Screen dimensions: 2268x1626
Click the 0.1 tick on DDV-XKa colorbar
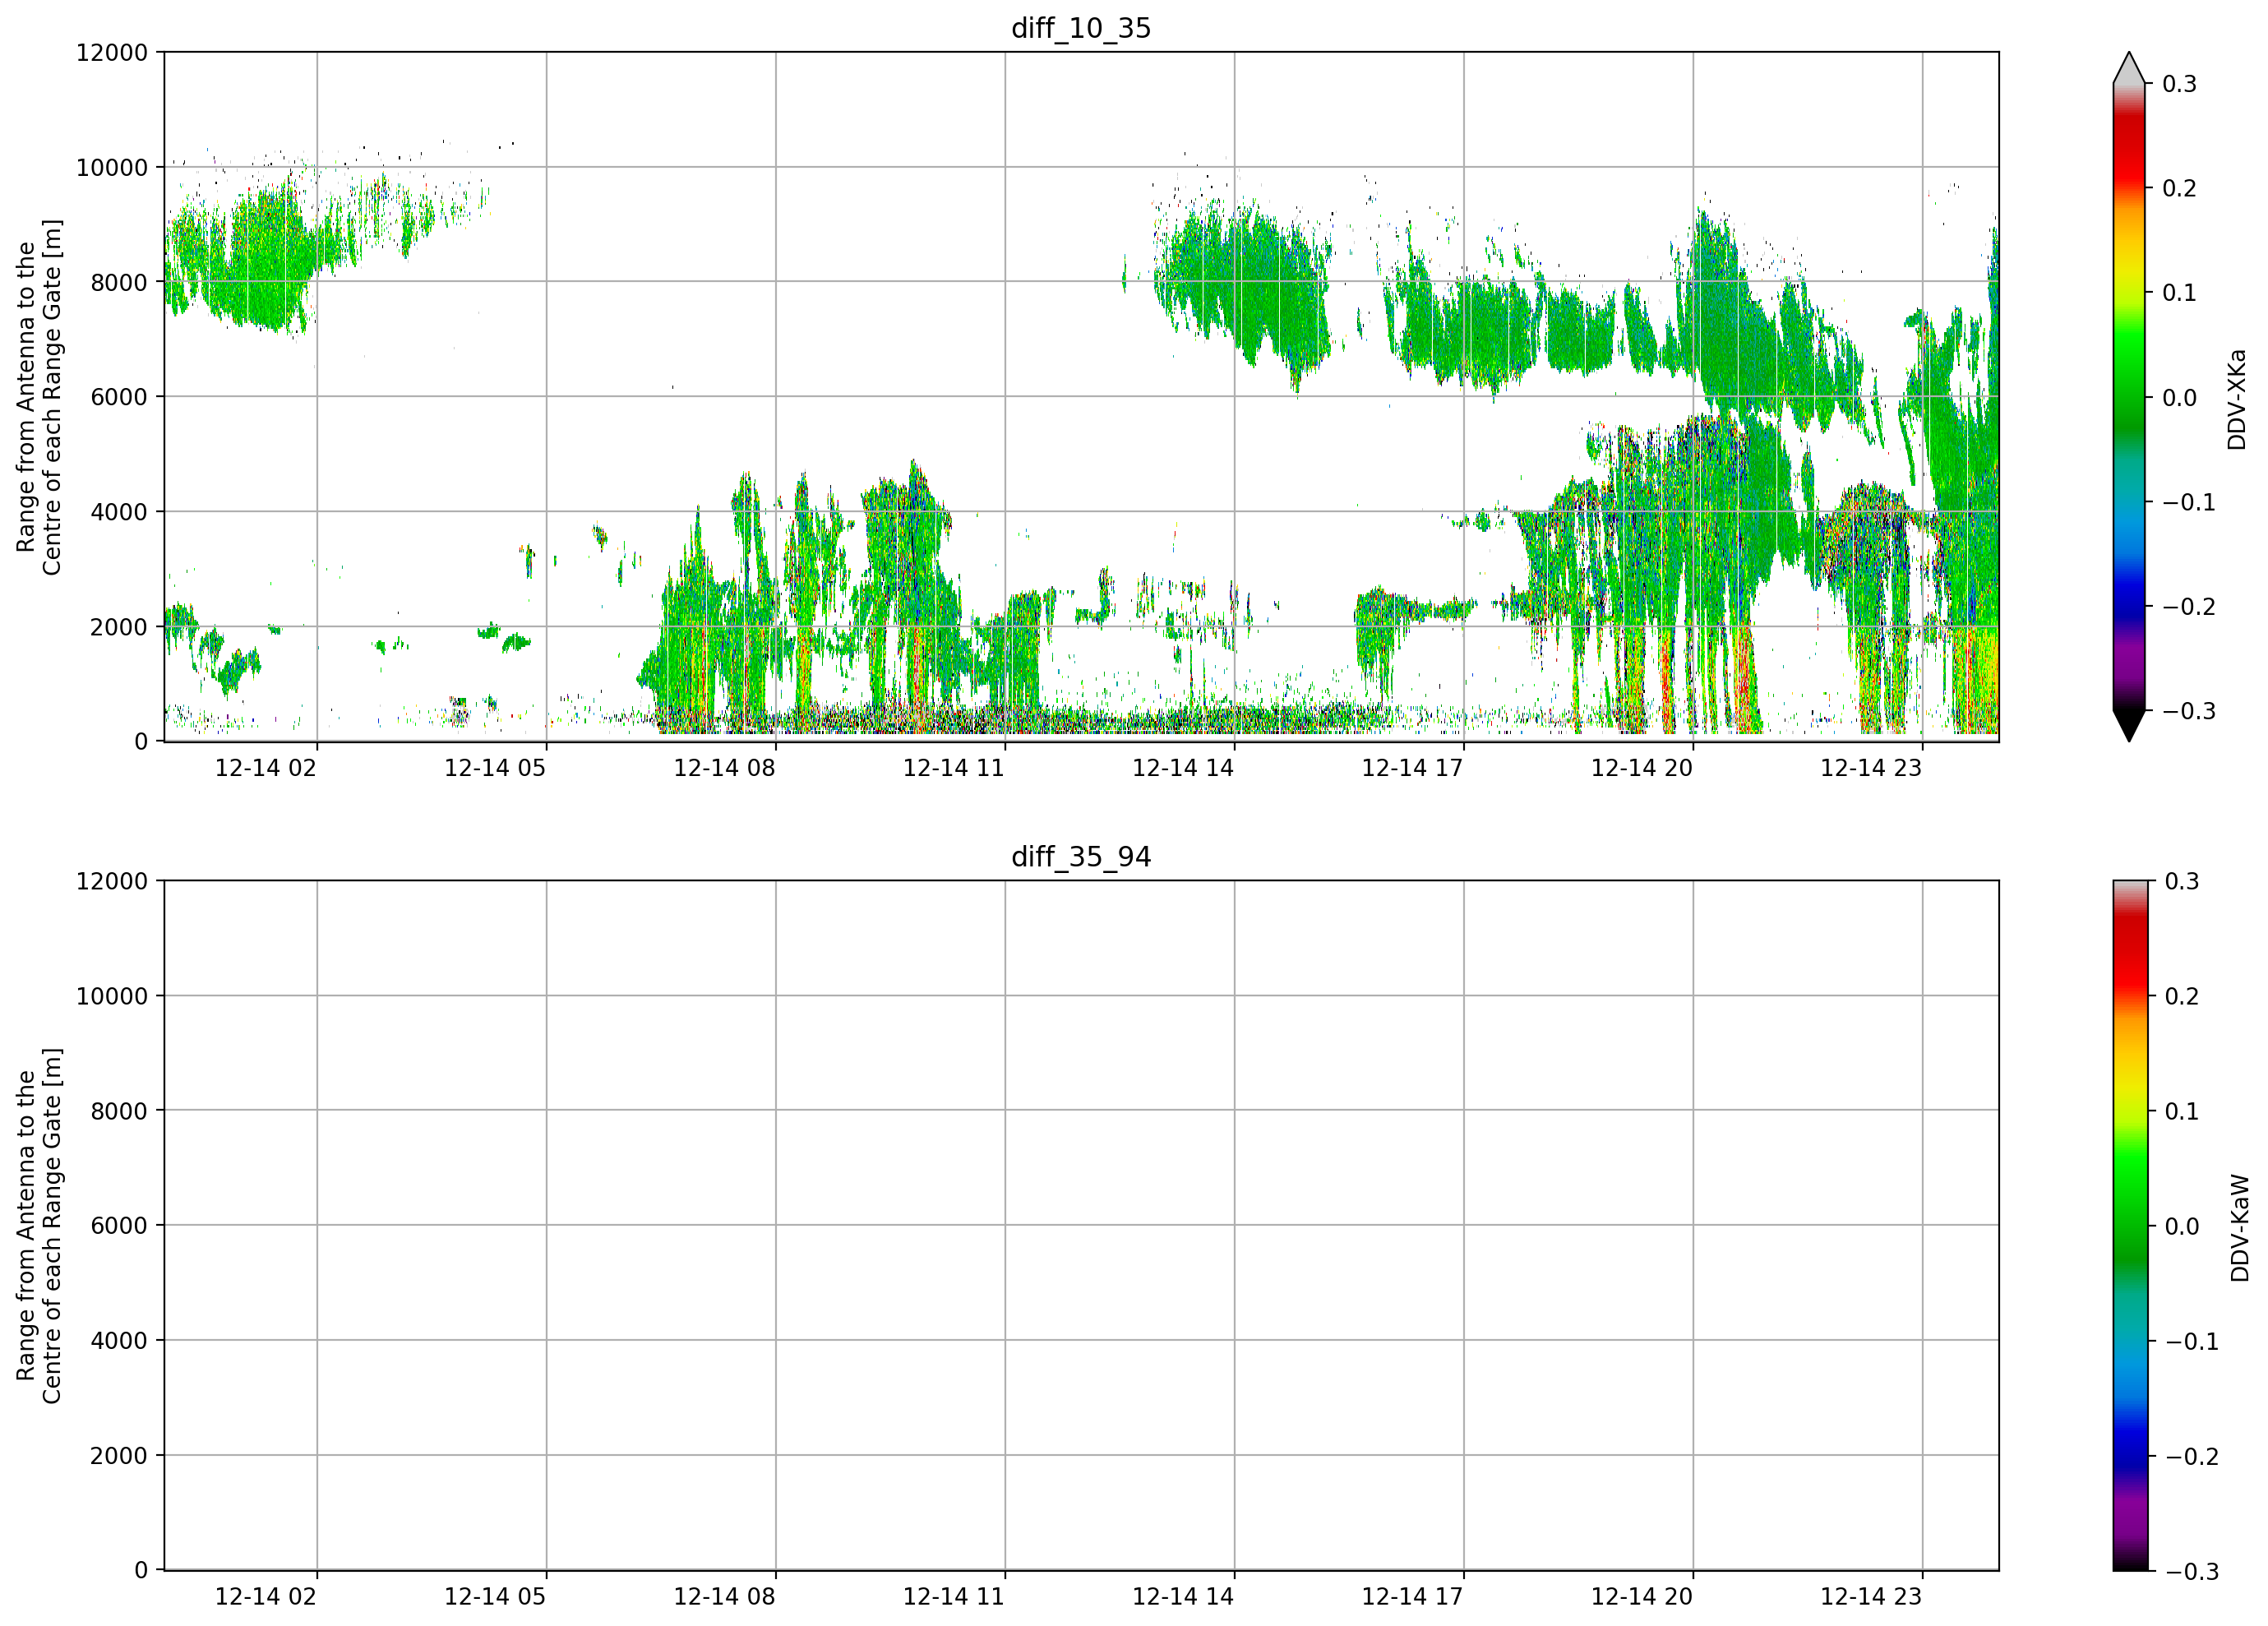pos(2180,293)
